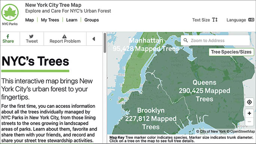Open the My Trees menu item

[x=50, y=20]
